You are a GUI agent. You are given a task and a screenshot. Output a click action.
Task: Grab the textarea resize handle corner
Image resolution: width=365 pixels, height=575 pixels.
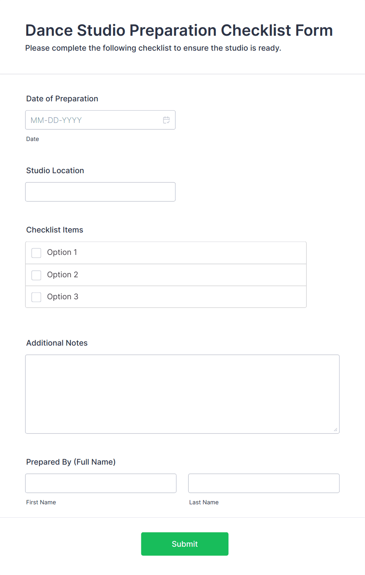click(335, 429)
